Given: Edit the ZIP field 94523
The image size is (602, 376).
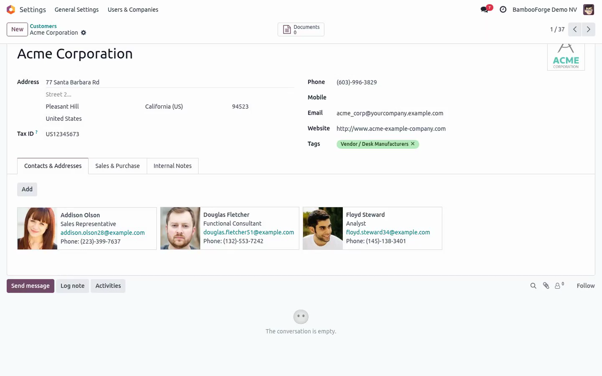Looking at the screenshot, I should (x=263, y=106).
